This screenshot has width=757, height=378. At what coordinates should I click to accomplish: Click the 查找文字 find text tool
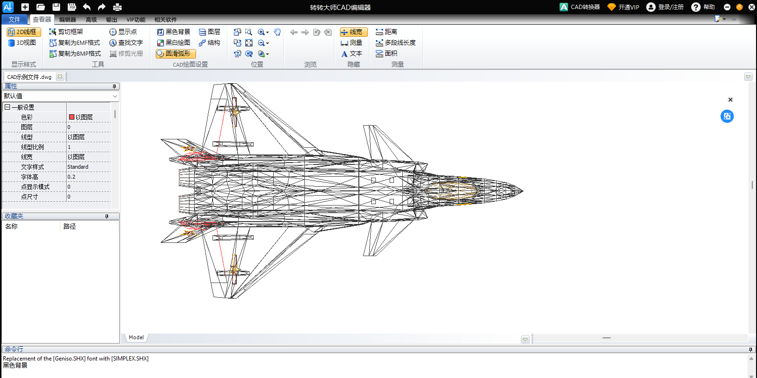pos(126,43)
